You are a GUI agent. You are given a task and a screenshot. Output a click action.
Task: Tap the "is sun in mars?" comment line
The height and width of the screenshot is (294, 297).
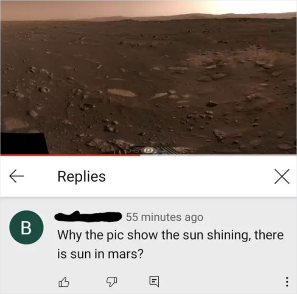pyautogui.click(x=101, y=254)
